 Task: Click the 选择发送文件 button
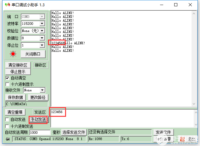coord(74,132)
